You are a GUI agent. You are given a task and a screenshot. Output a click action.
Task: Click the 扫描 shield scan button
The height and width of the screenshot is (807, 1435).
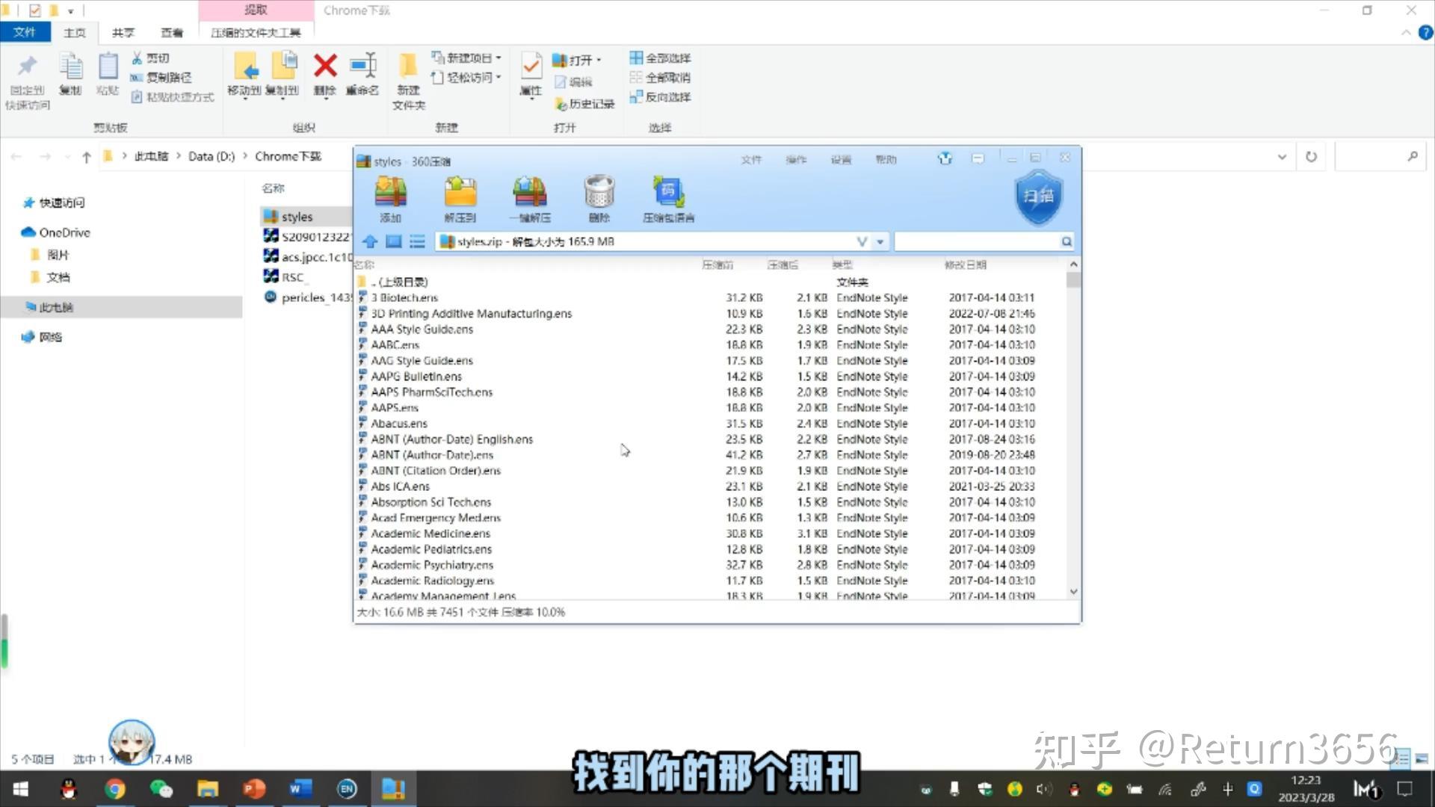1038,197
